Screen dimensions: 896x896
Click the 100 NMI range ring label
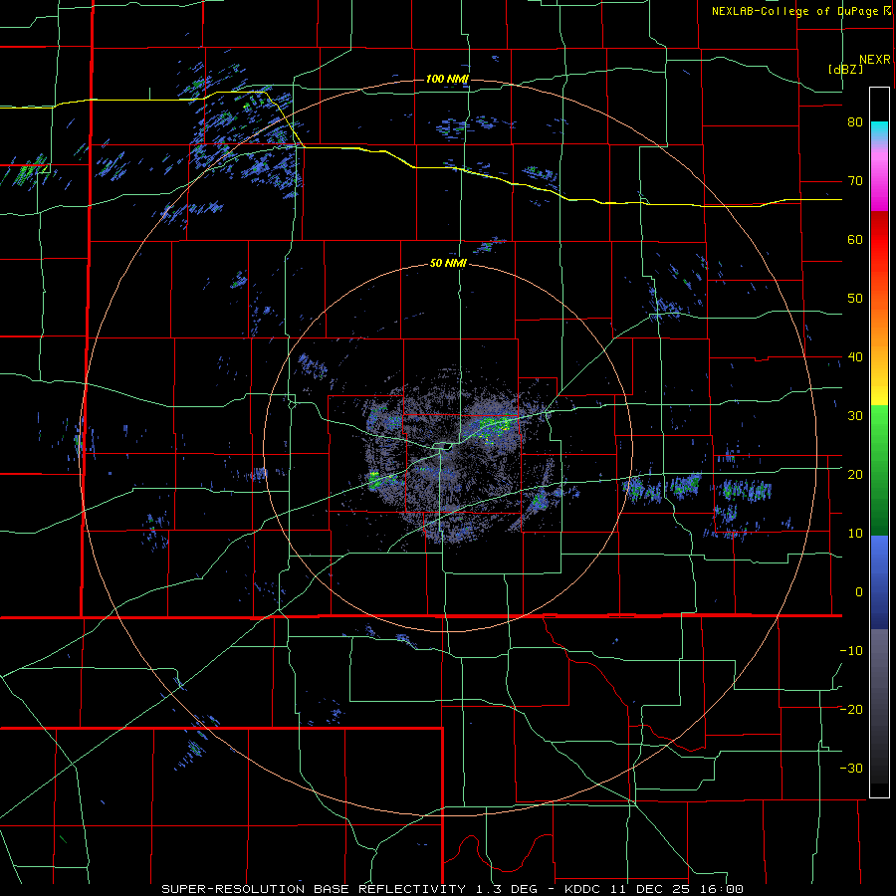(447, 79)
